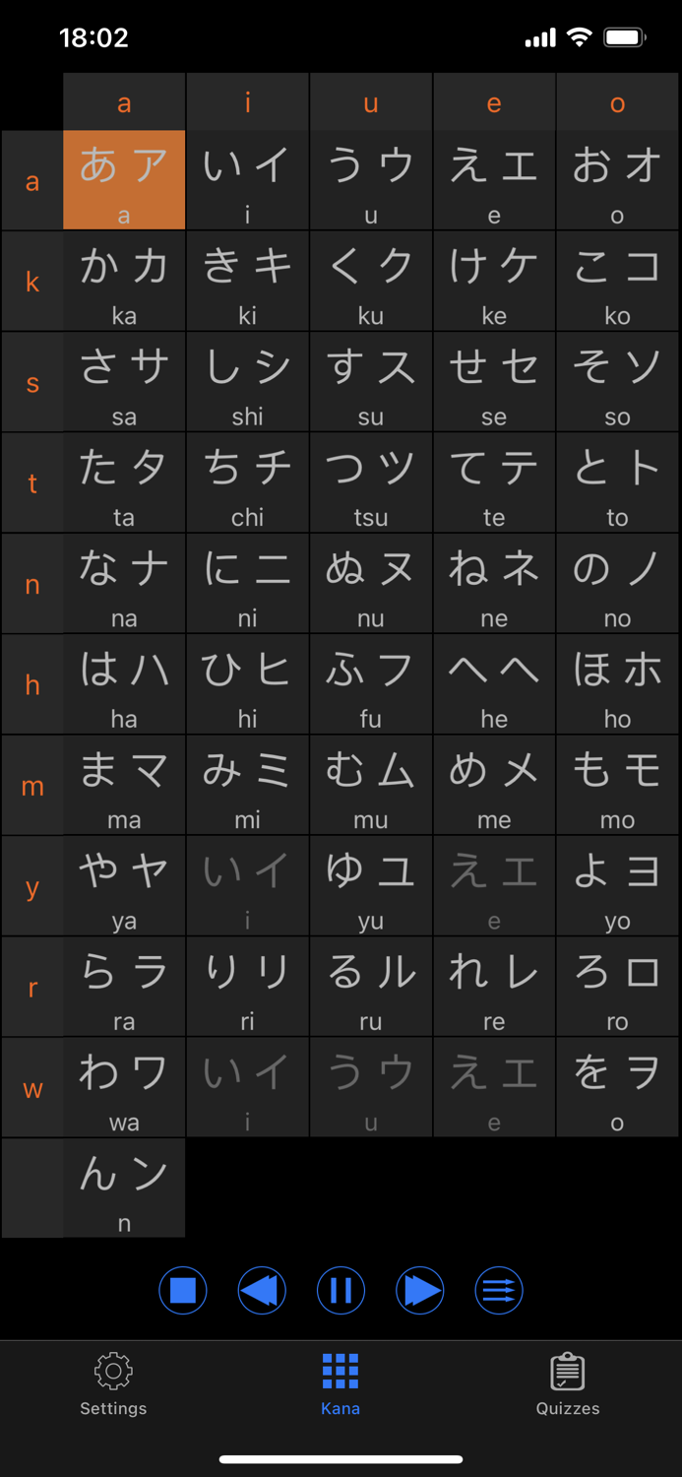Click the 'fu' kana cell
Image resolution: width=682 pixels, height=1477 pixels.
pos(370,682)
